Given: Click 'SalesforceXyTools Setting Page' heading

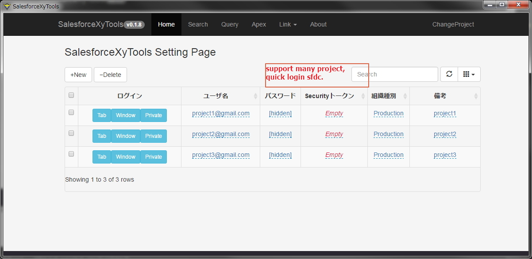Looking at the screenshot, I should tap(140, 52).
